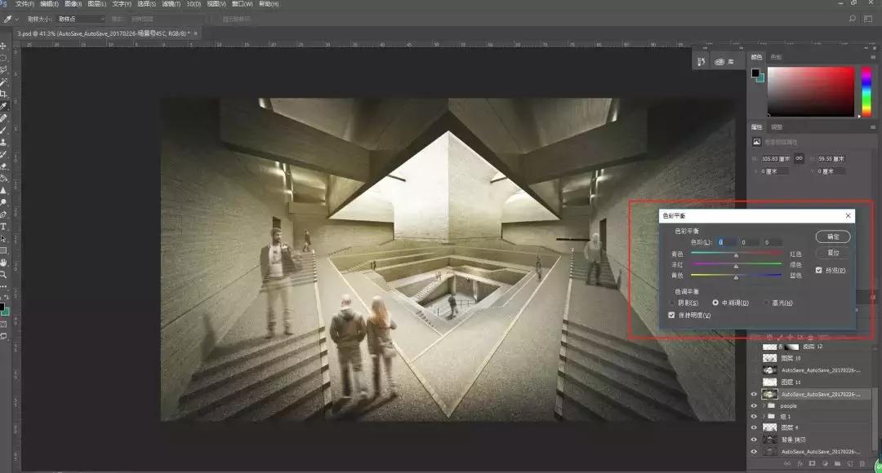Image resolution: width=882 pixels, height=473 pixels.
Task: Select the Dodge tool
Action: (3, 202)
